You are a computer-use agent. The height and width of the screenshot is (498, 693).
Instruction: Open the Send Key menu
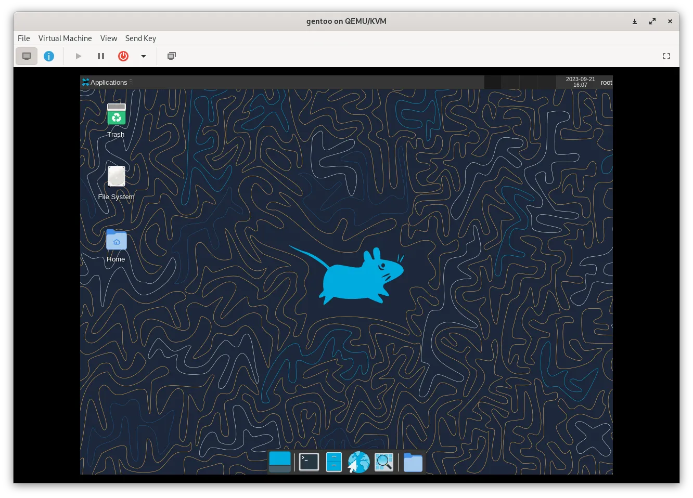click(140, 38)
